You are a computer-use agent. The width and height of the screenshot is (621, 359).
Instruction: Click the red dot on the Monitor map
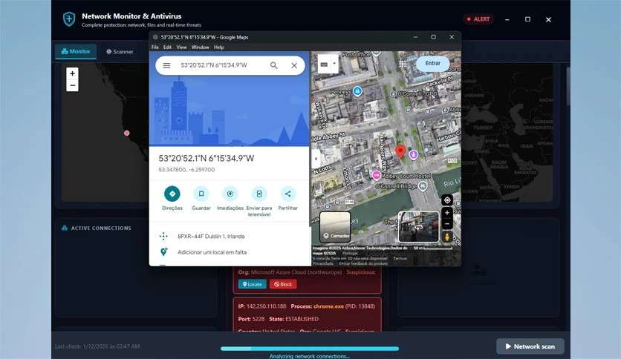click(127, 134)
